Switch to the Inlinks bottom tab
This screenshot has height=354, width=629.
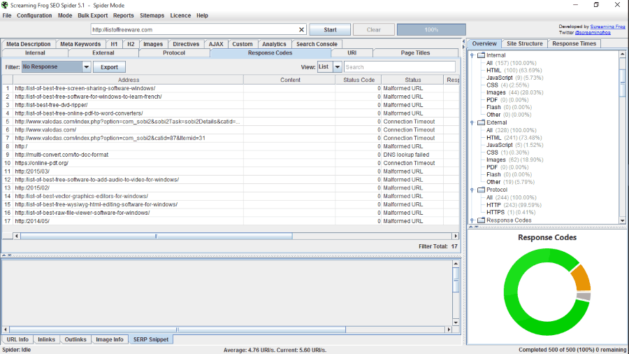[47, 339]
